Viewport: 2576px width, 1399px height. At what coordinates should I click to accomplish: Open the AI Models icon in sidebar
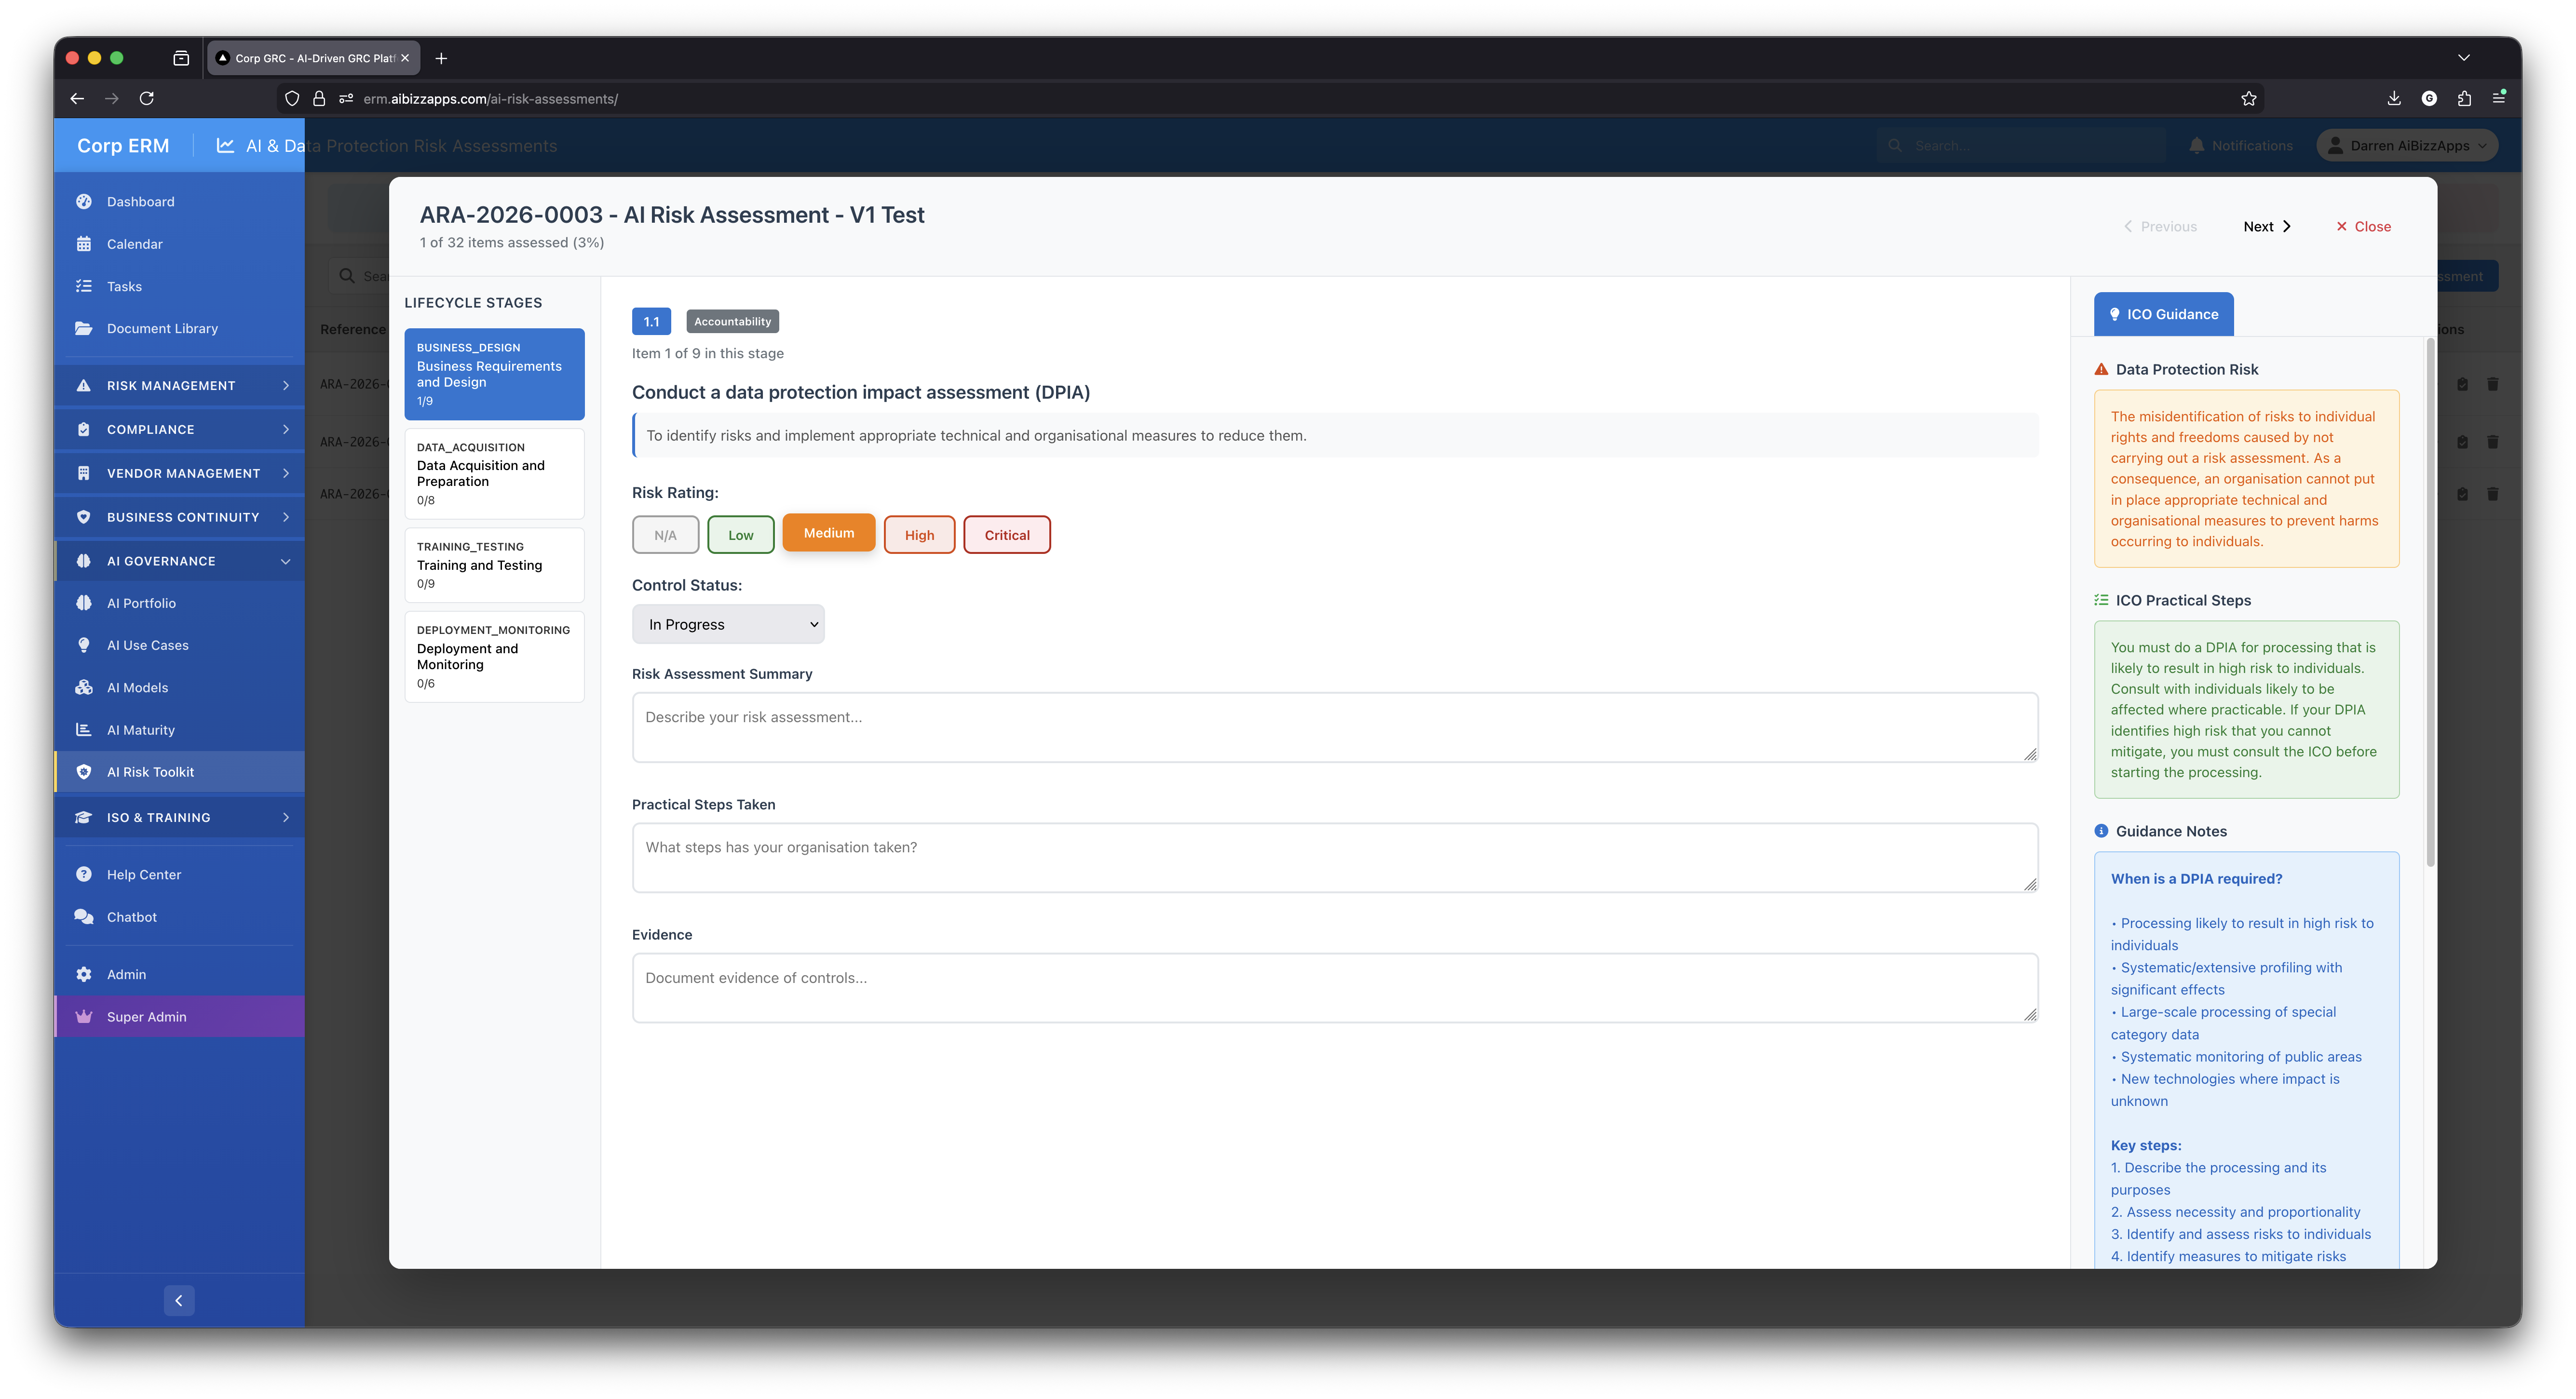coord(84,688)
